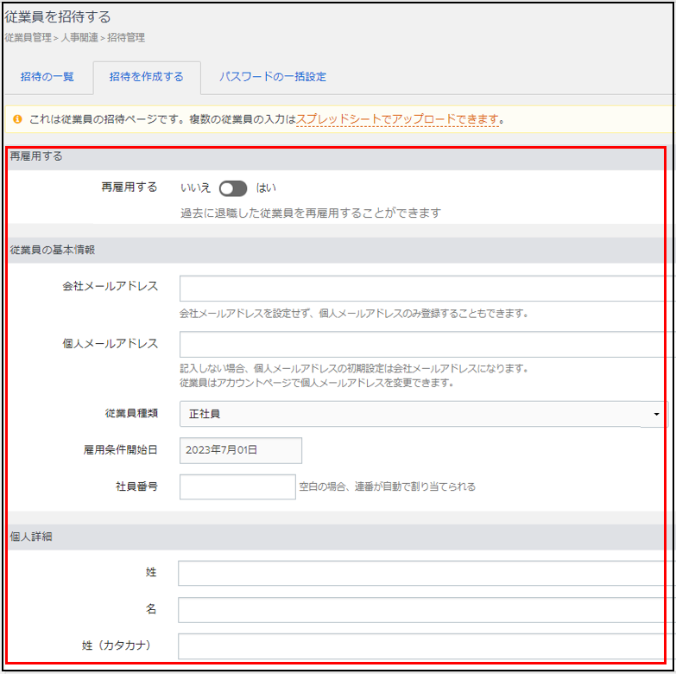
Task: Click the 人事関連 breadcrumb item
Action: (80, 38)
